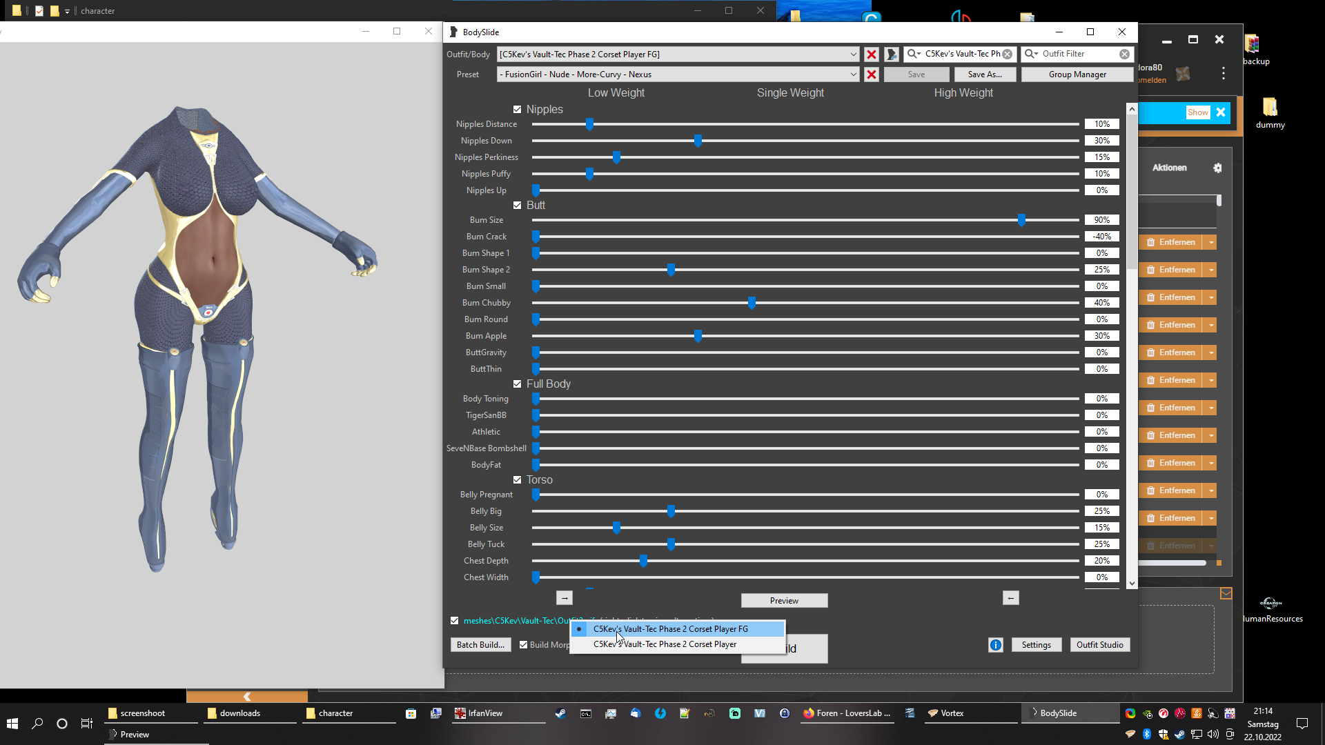Expand dropdown arrow beside seventh Entfernen button
The image size is (1325, 745).
tap(1211, 408)
